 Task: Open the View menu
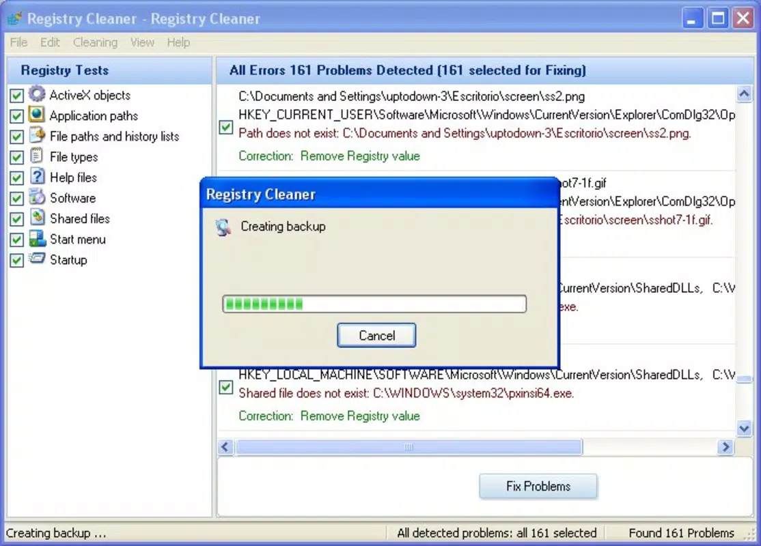142,43
